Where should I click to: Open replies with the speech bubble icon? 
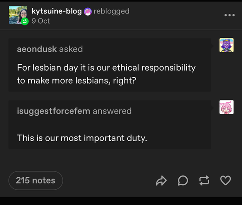(x=183, y=180)
